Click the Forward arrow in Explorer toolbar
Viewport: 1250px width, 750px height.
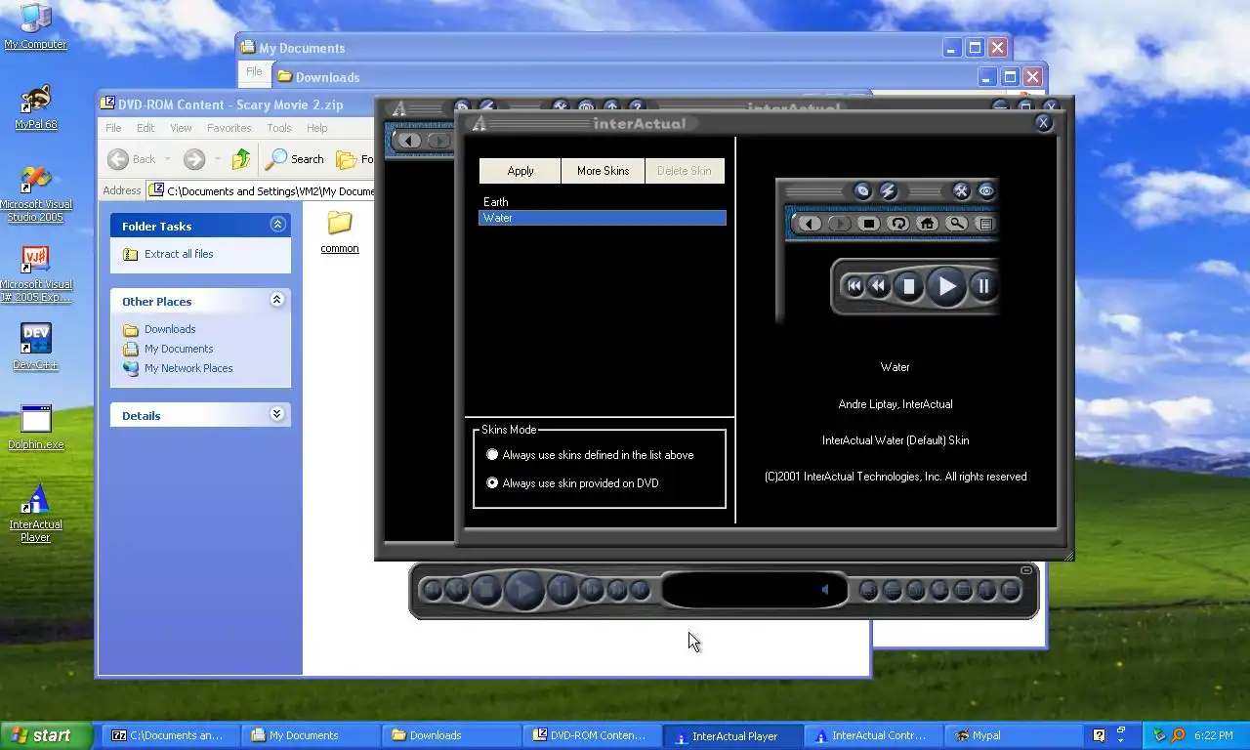[194, 158]
